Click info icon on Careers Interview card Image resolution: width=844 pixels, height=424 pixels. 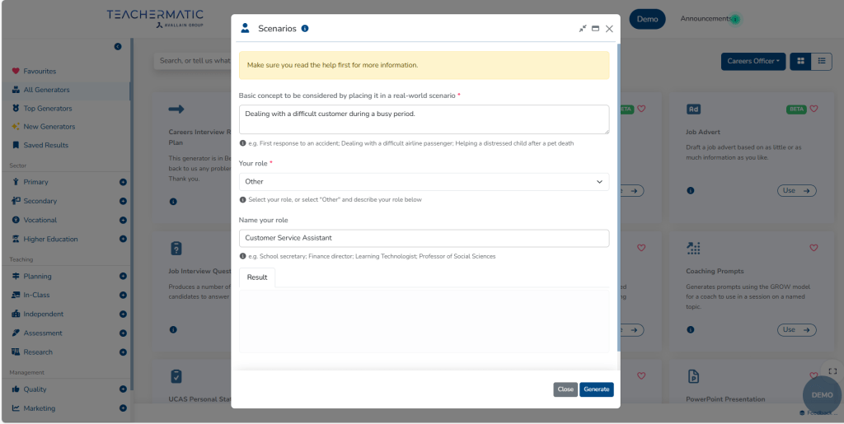click(173, 202)
